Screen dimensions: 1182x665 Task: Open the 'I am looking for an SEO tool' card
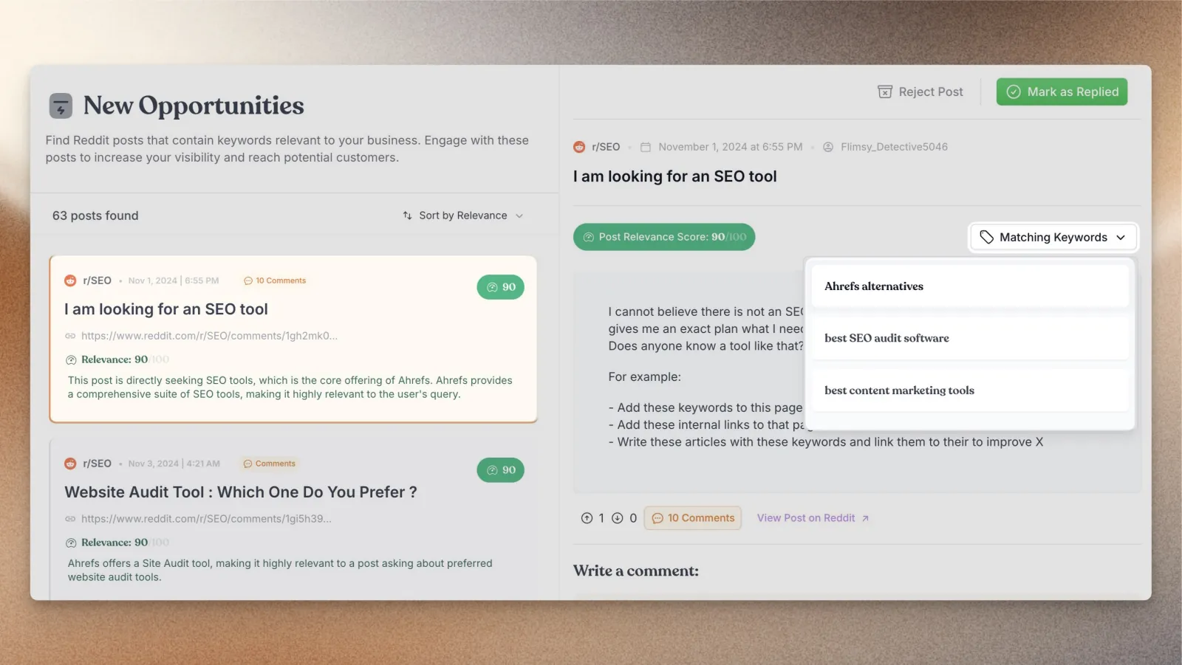tap(293, 340)
